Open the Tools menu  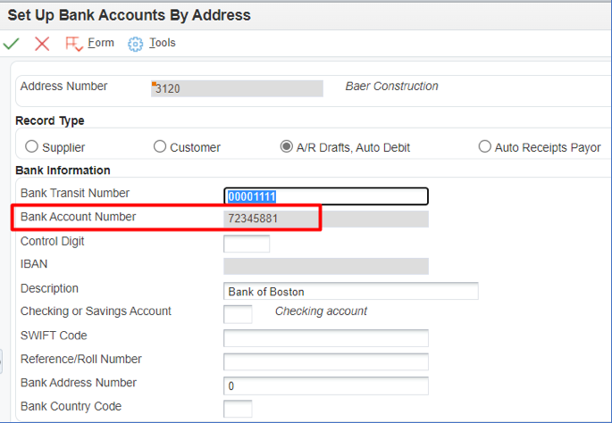click(x=163, y=43)
